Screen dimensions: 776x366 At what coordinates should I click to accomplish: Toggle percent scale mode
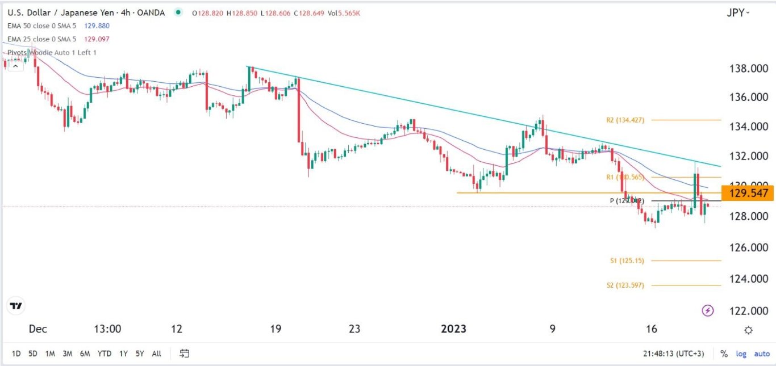[x=724, y=354]
